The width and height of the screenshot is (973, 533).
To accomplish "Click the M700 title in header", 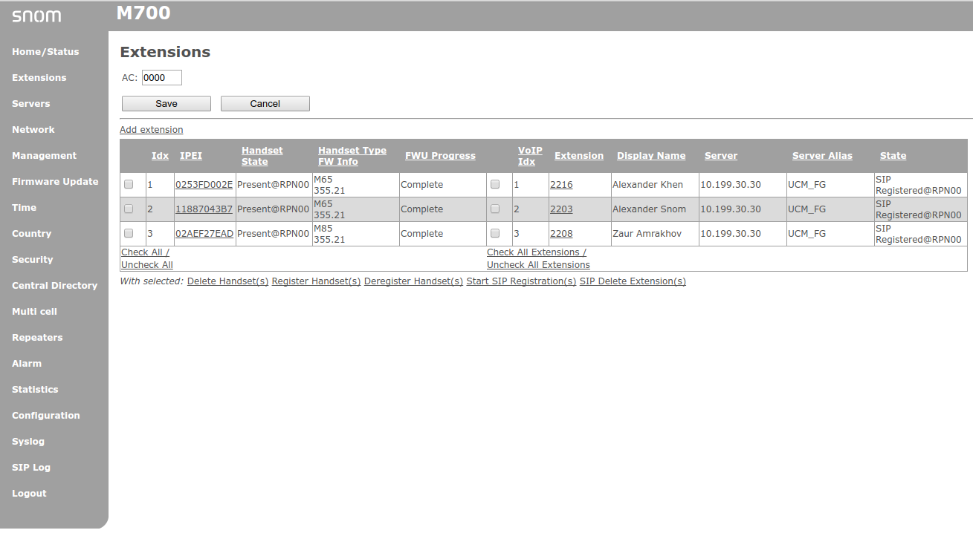I will point(143,13).
